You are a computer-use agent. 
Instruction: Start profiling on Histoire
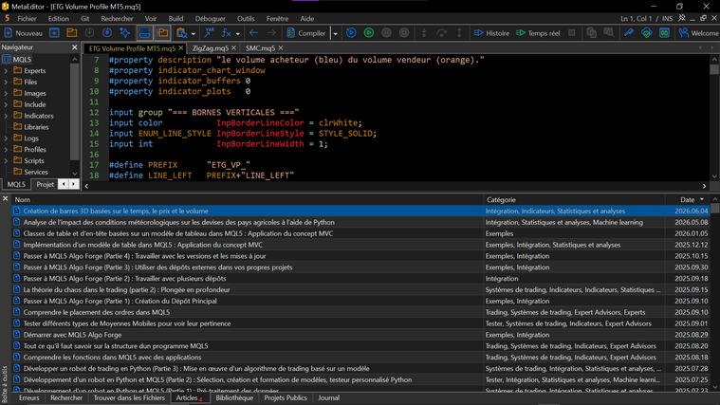pyautogui.click(x=491, y=33)
